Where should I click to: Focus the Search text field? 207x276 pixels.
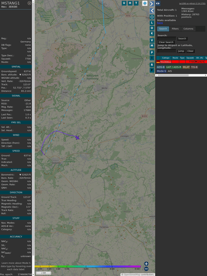pyautogui.click(x=167, y=38)
